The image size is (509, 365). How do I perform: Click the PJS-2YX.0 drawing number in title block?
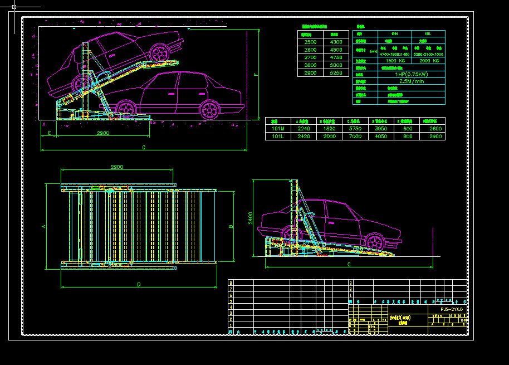click(452, 309)
